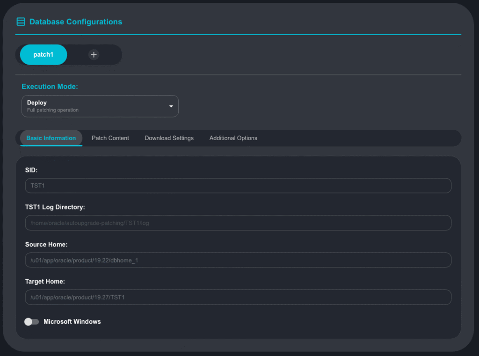Click the Source Home path field
Image resolution: width=479 pixels, height=356 pixels.
pyautogui.click(x=238, y=260)
